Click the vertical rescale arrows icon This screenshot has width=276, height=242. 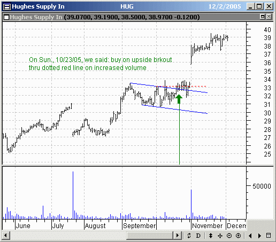tap(211, 236)
